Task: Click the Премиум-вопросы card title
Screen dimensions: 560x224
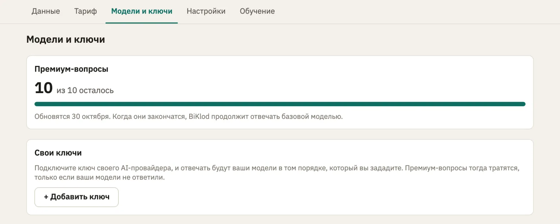Action: click(71, 69)
